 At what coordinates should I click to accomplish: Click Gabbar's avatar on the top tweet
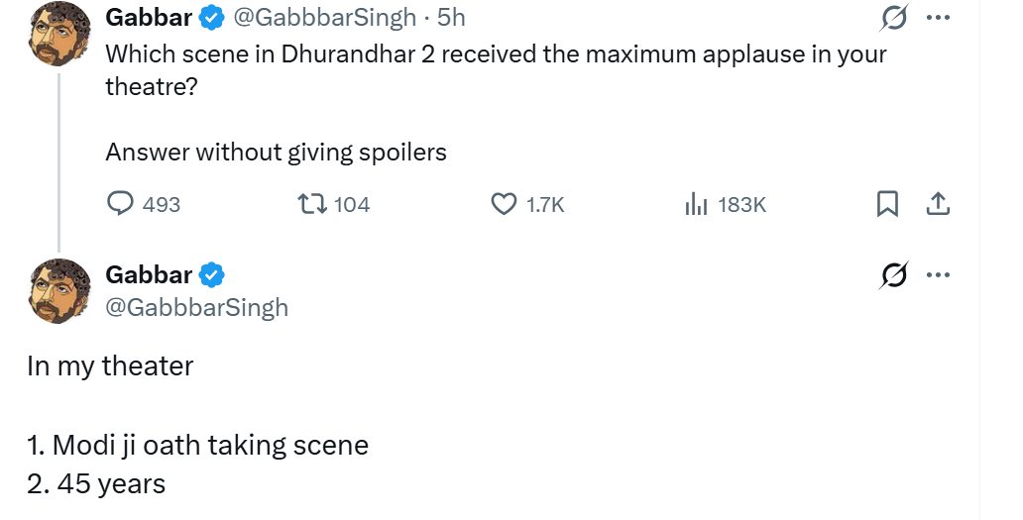[x=60, y=35]
